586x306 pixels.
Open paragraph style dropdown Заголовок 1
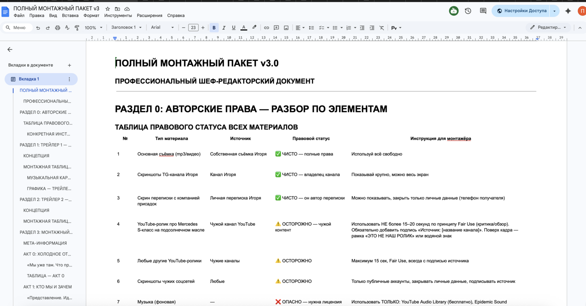tap(126, 28)
